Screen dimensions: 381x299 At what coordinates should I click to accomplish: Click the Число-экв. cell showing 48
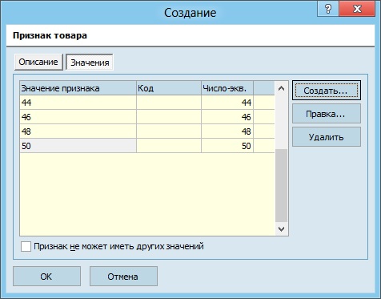pos(227,131)
